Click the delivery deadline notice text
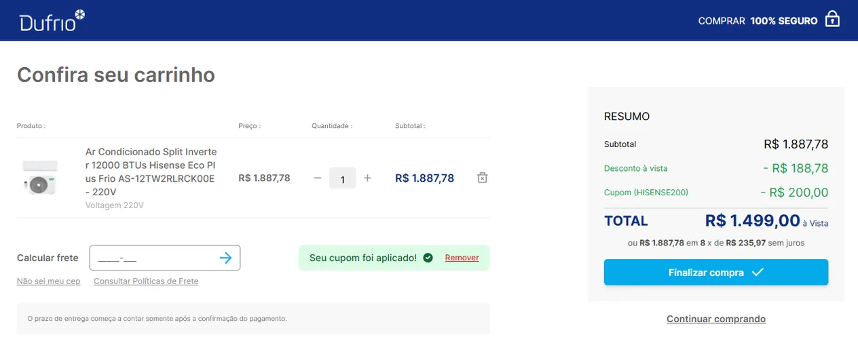Image resolution: width=858 pixels, height=339 pixels. pyautogui.click(x=157, y=318)
